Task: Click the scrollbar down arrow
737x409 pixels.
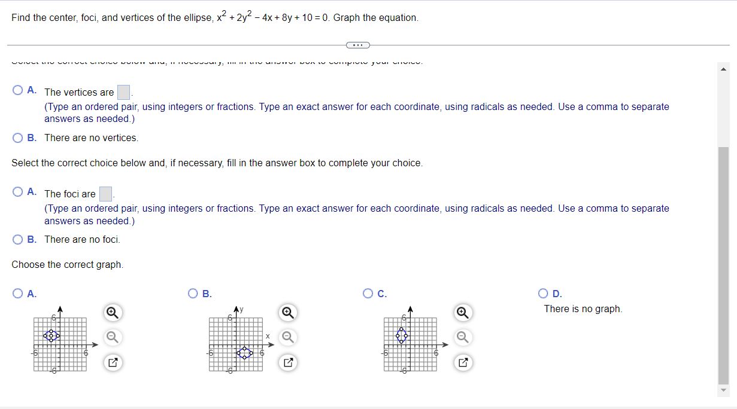Action: pos(724,390)
